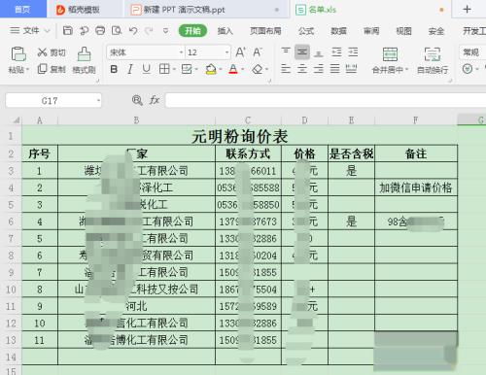Click the Save icon in quick toolbar
Screen dimensions: 486x375
pos(67,31)
